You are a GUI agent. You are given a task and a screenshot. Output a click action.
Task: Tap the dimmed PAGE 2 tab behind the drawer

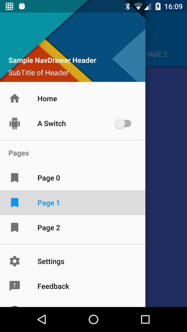pos(157,54)
